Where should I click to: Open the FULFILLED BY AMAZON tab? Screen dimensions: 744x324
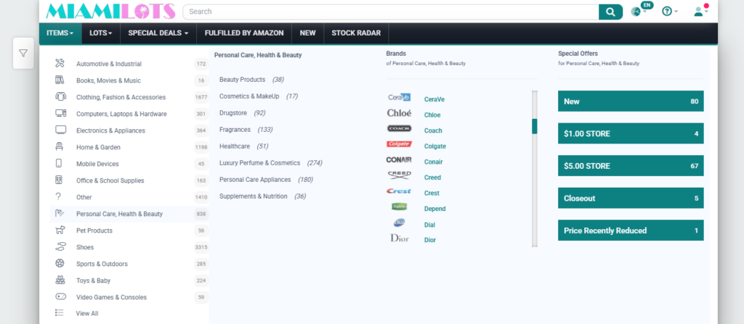click(x=244, y=33)
